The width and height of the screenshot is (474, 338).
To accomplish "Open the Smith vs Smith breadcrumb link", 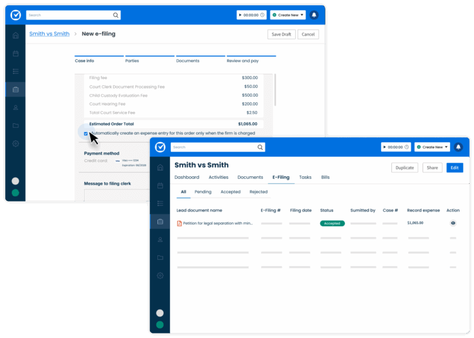I will [49, 34].
